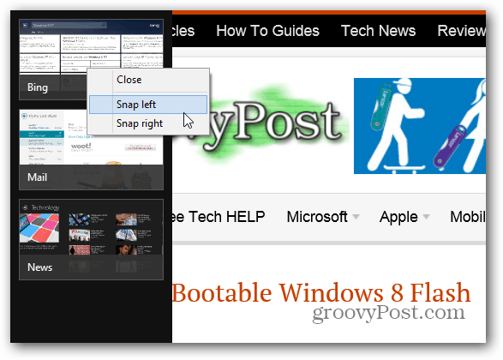Screen dimensions: 503x360
Task: Click the Free Tech HELP link
Action: [219, 217]
